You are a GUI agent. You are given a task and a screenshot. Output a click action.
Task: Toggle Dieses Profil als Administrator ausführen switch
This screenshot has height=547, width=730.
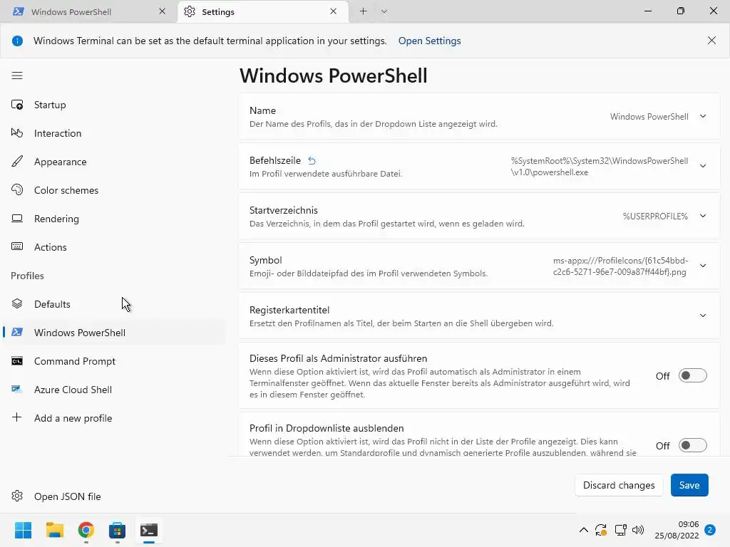[x=692, y=375]
